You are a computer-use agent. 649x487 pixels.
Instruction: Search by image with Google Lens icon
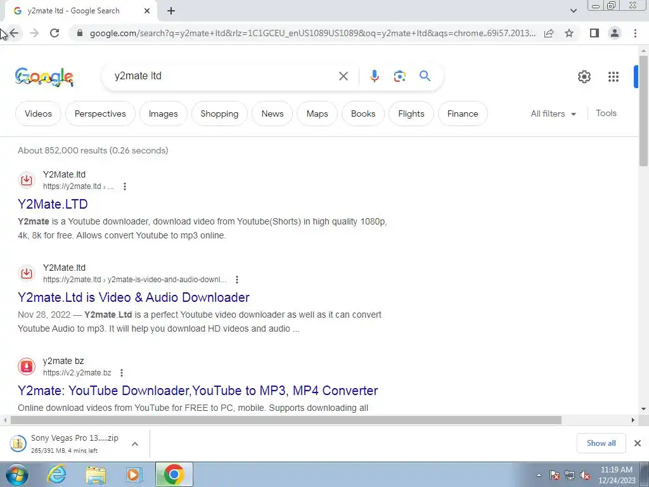click(399, 76)
